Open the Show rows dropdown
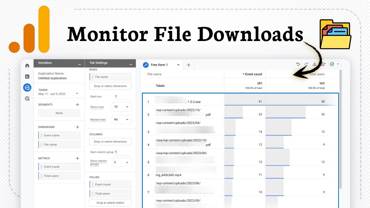 point(122,107)
